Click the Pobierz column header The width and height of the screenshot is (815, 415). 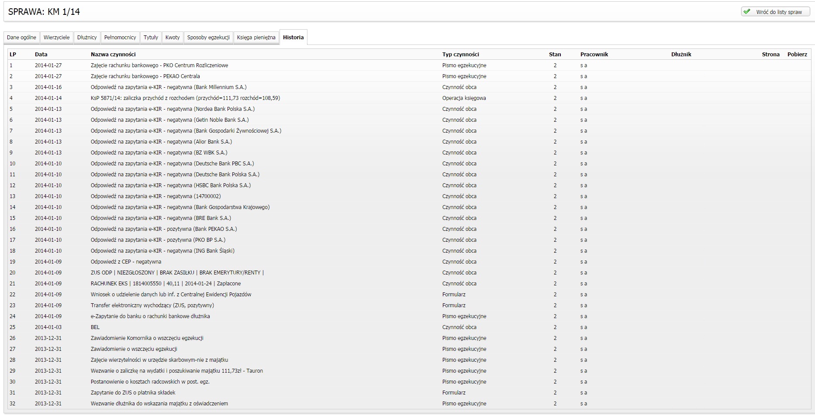pyautogui.click(x=797, y=55)
